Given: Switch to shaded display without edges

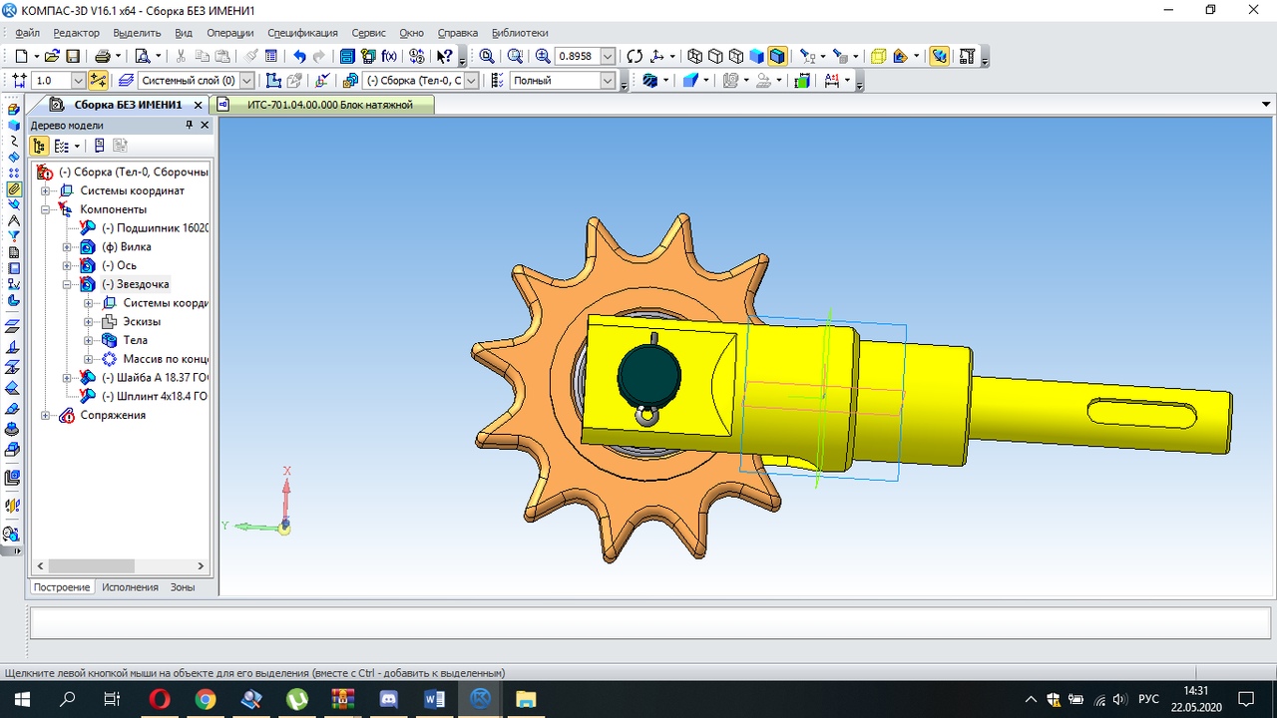Looking at the screenshot, I should (757, 57).
